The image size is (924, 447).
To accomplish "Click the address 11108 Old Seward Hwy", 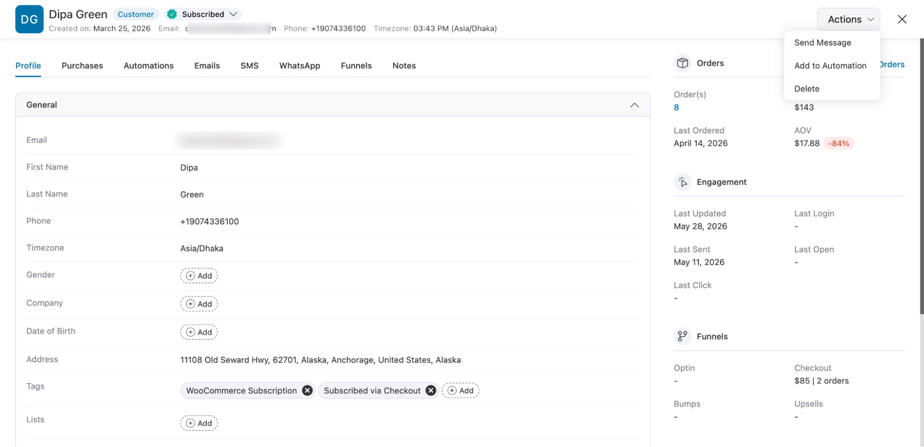I will (320, 360).
